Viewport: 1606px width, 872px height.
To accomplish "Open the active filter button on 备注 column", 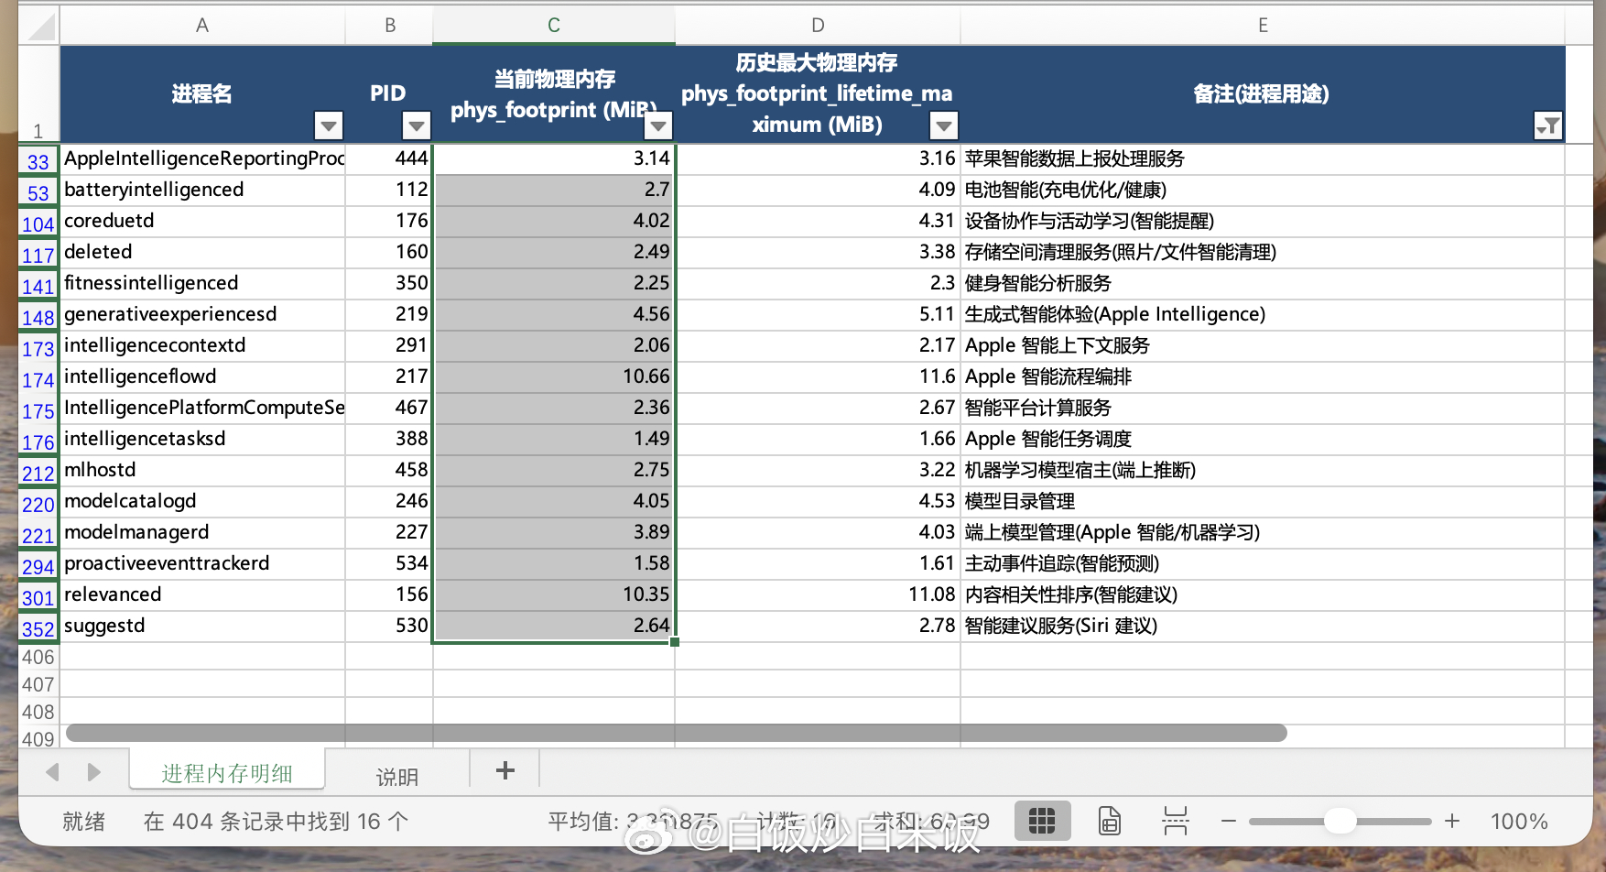I will pos(1547,125).
